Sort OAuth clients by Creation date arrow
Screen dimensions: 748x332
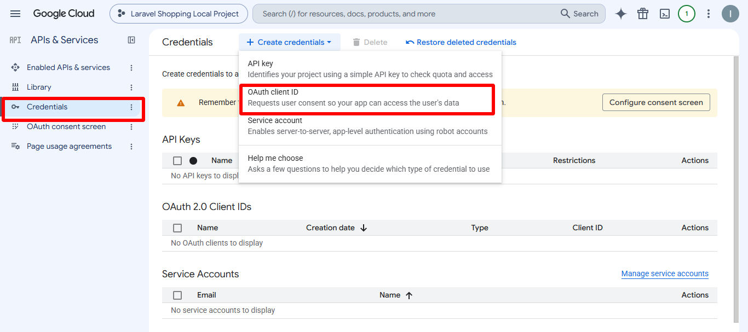[x=364, y=228]
